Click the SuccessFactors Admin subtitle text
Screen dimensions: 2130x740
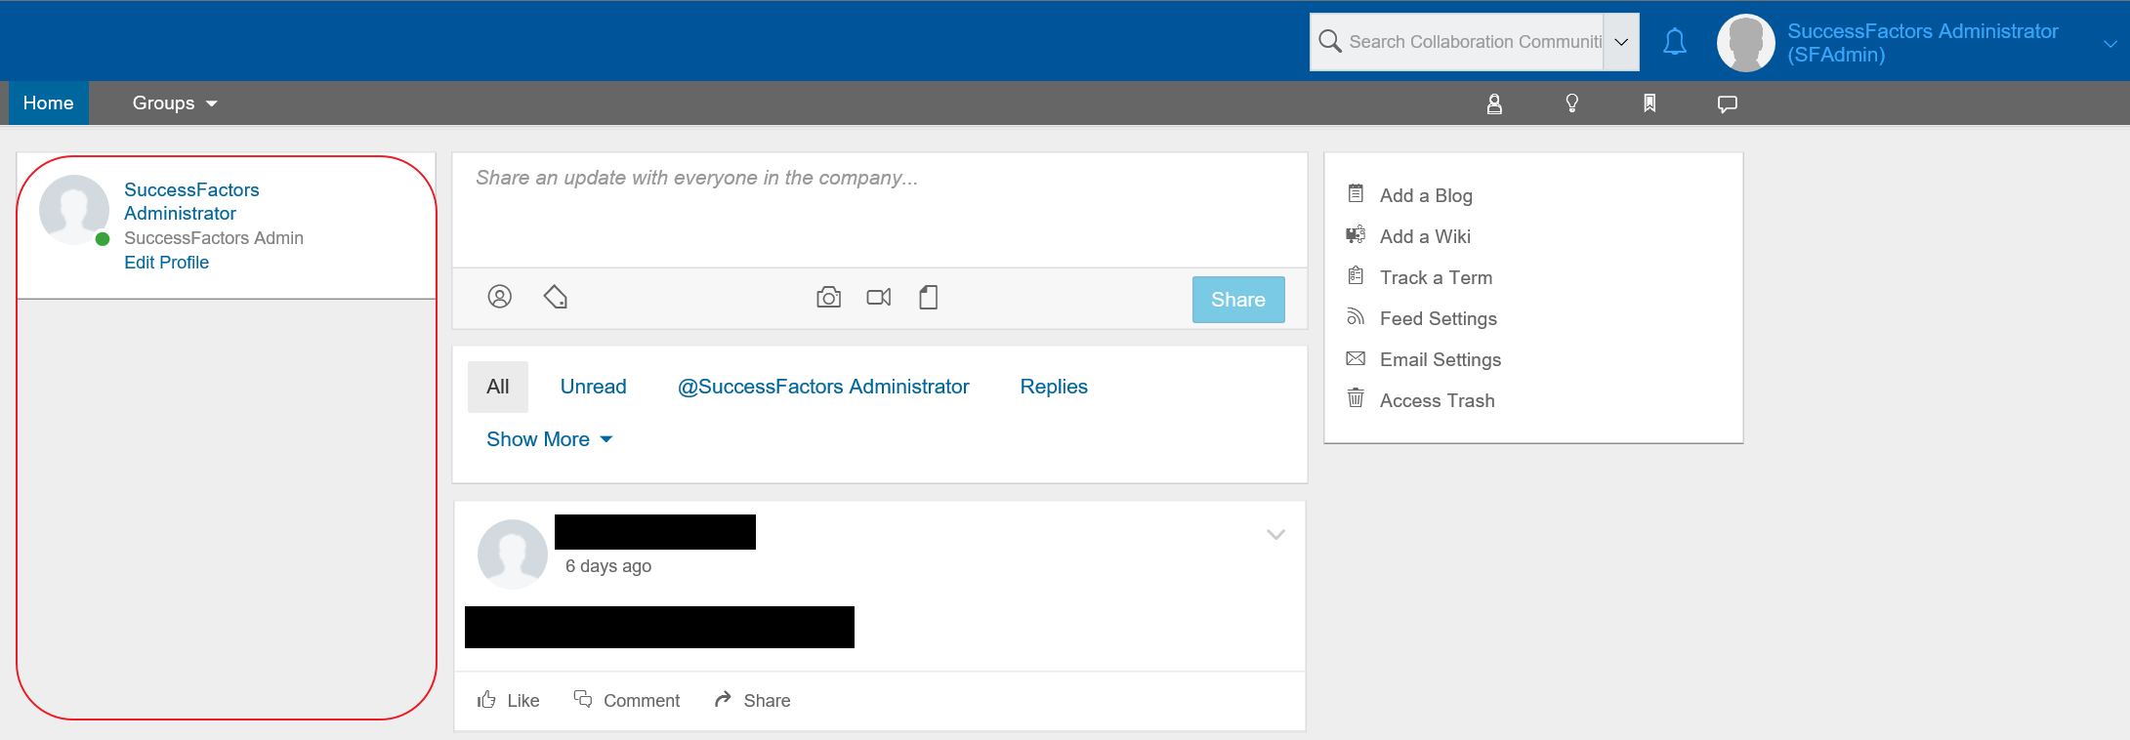(214, 238)
